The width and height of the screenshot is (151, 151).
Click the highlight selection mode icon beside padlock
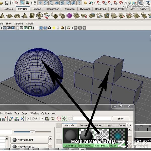[91, 3]
